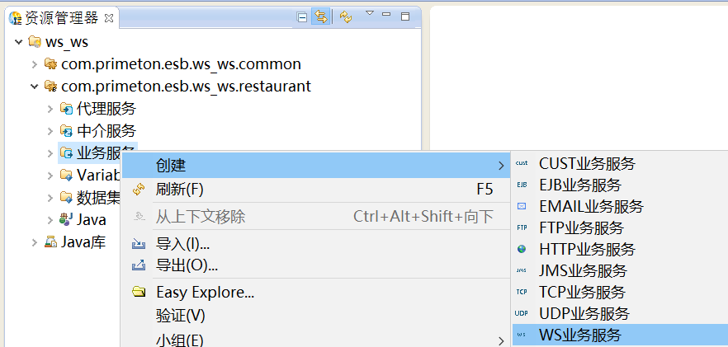Image resolution: width=728 pixels, height=347 pixels.
Task: Click the EMAIL业务服务 envelope icon
Action: (x=522, y=206)
